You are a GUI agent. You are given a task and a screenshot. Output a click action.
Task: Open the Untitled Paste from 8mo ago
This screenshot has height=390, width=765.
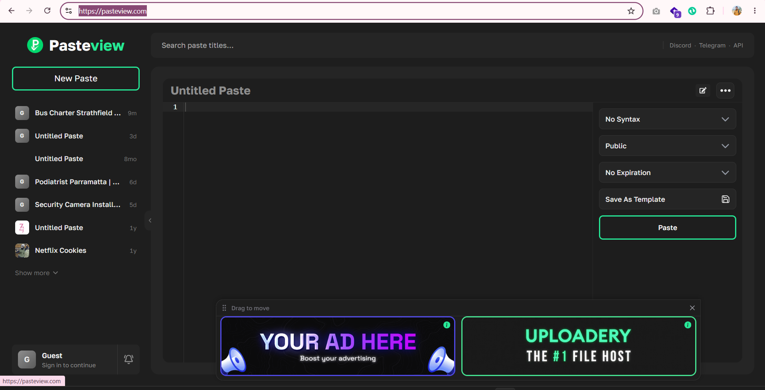tap(76, 159)
